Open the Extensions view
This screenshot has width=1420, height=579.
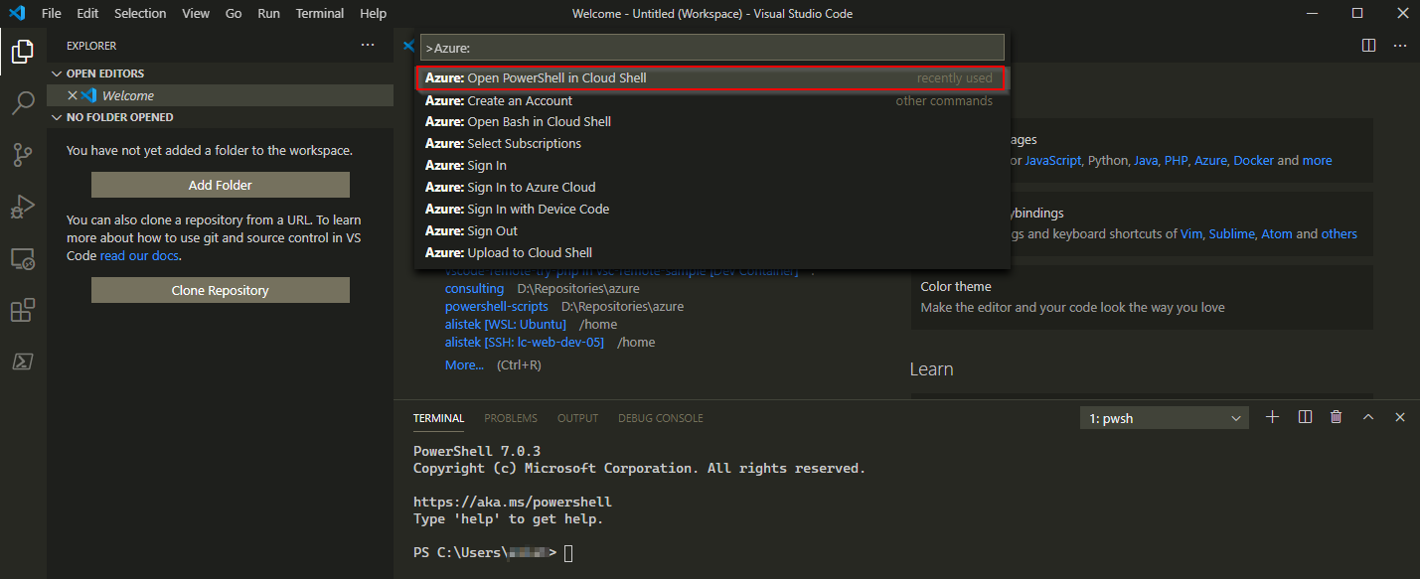[23, 311]
